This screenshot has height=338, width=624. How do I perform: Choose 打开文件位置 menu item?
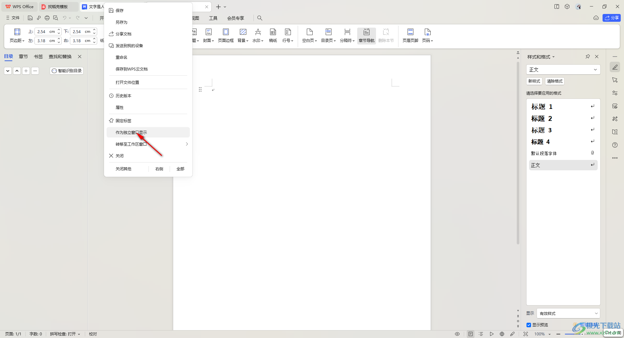coord(148,82)
